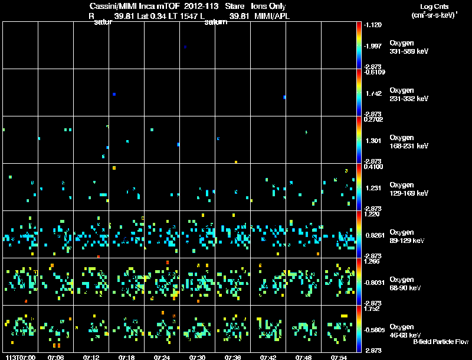Select the Oxygen 168-231 keV row label
The width and height of the screenshot is (472, 360).
tap(409, 142)
